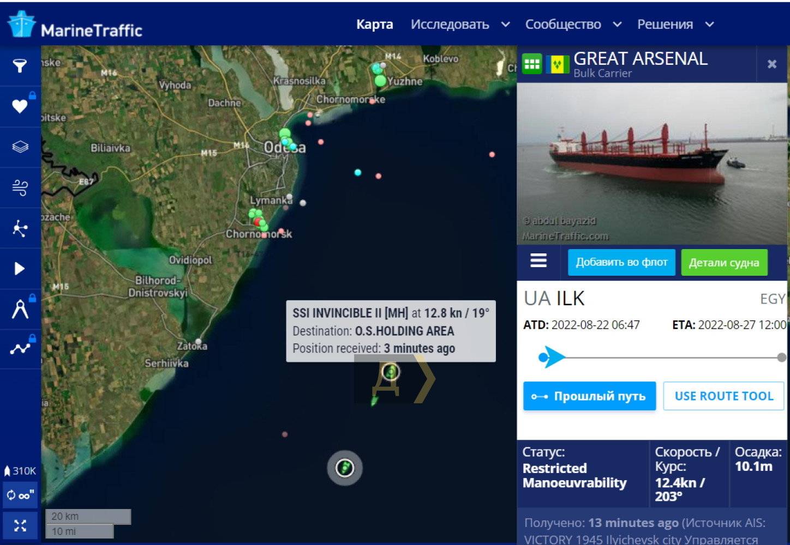
Task: Start playback with the play icon
Action: coord(20,269)
